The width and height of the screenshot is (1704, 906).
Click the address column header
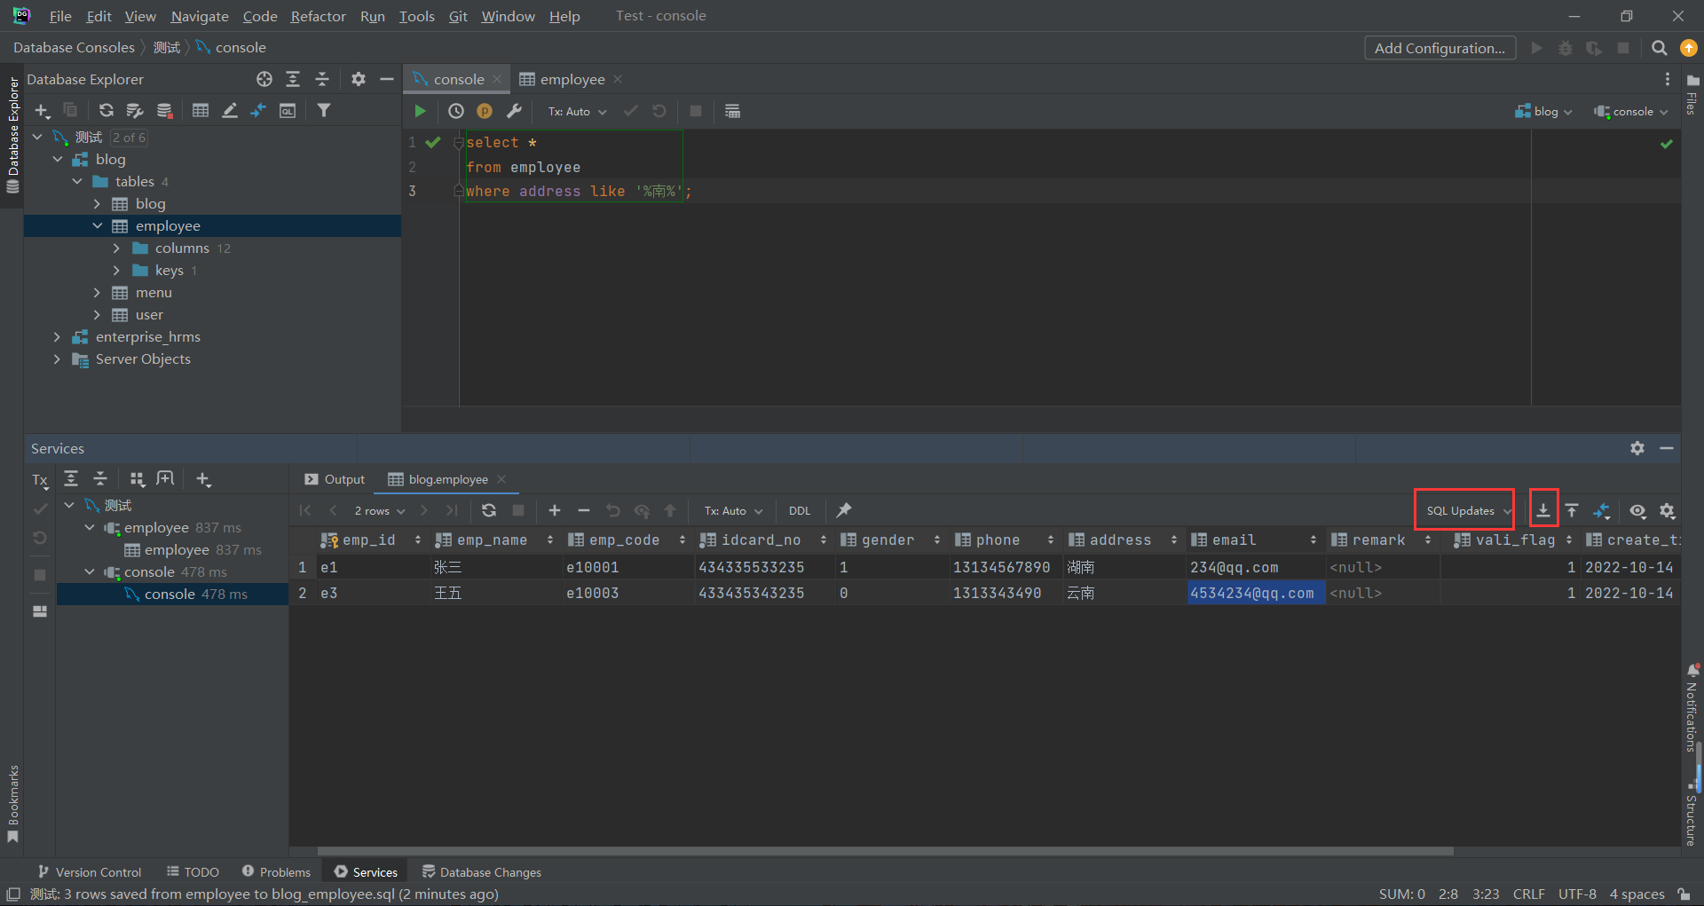tap(1122, 540)
